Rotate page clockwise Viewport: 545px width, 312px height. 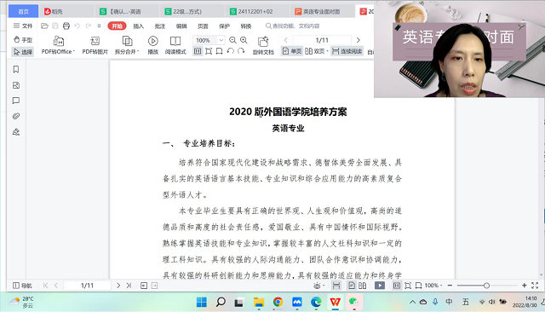tap(241, 51)
